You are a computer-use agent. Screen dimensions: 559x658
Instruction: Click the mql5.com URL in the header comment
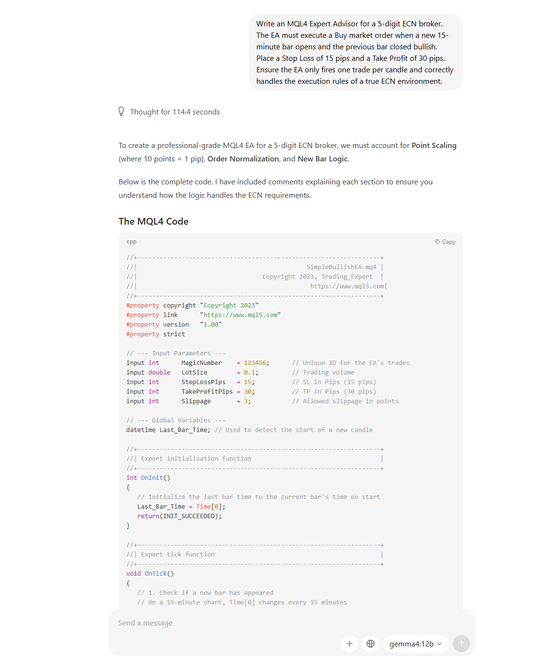347,286
